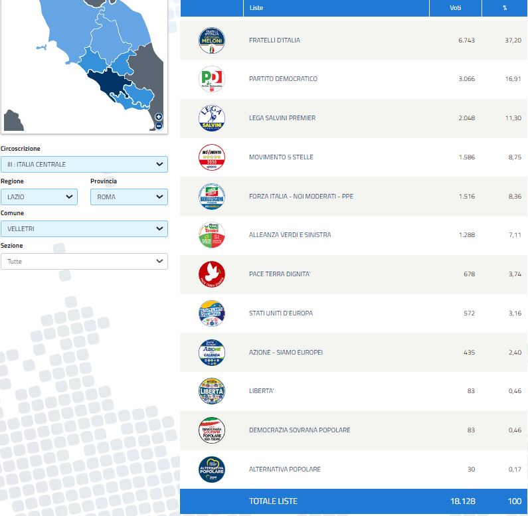The image size is (528, 516).
Task: Click the Pace Terra Dignità dove logo
Action: 212,274
